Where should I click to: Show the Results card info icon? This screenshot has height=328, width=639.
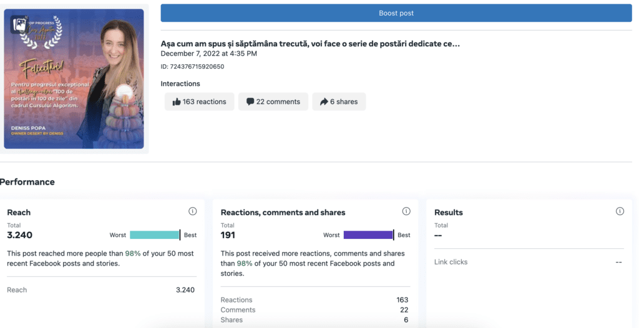[620, 211]
